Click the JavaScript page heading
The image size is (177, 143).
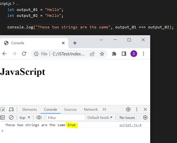click(23, 72)
